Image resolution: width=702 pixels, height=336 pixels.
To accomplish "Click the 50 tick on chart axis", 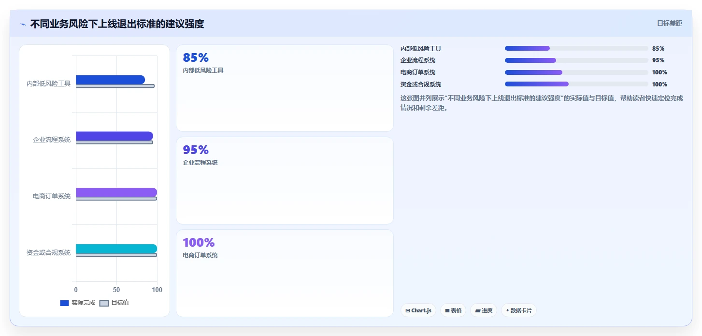I will coord(116,290).
